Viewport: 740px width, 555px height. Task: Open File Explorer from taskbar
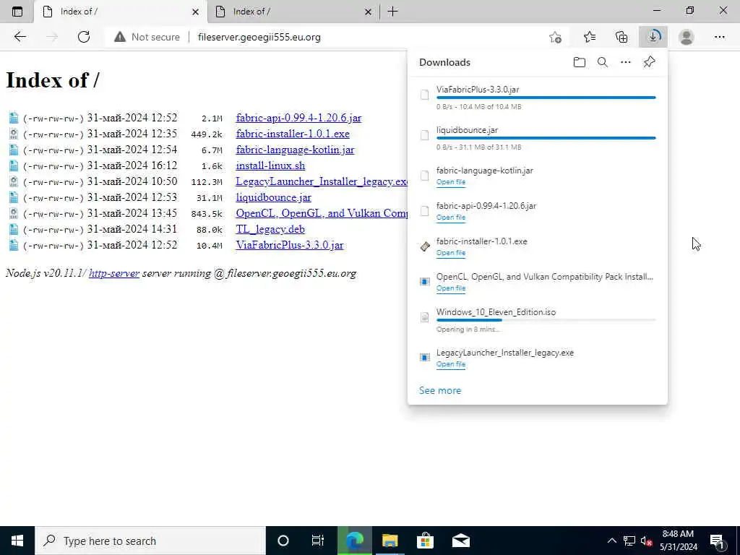coord(390,541)
